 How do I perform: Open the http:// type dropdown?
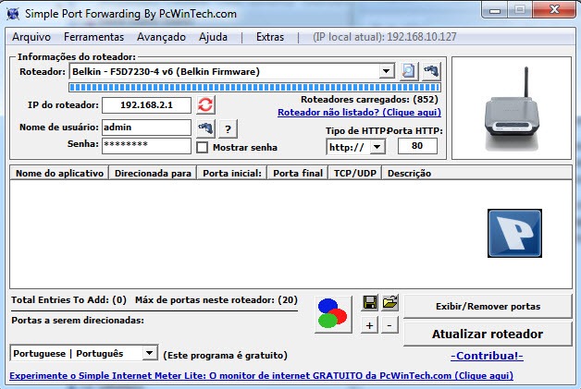(377, 147)
